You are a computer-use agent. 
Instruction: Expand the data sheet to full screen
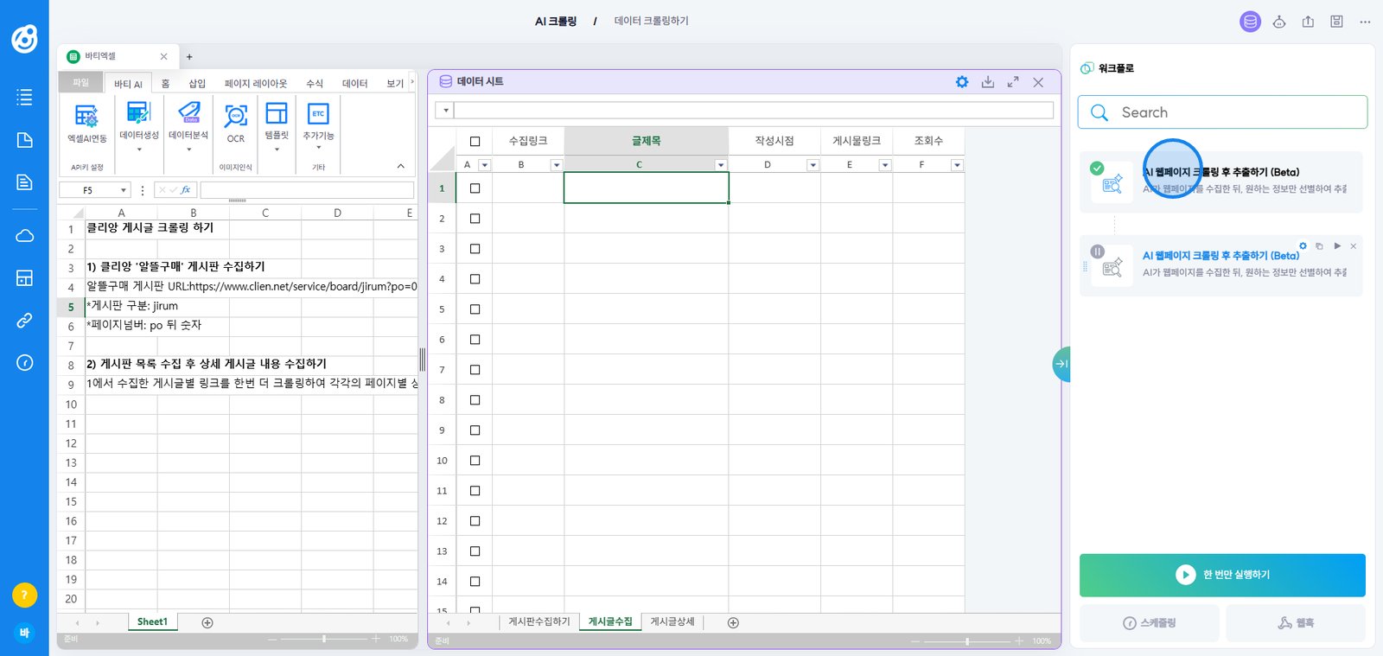click(x=1013, y=82)
